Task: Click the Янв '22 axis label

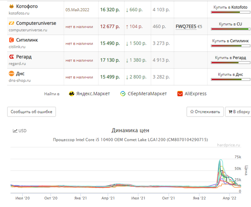Action: pyautogui.click(x=199, y=198)
